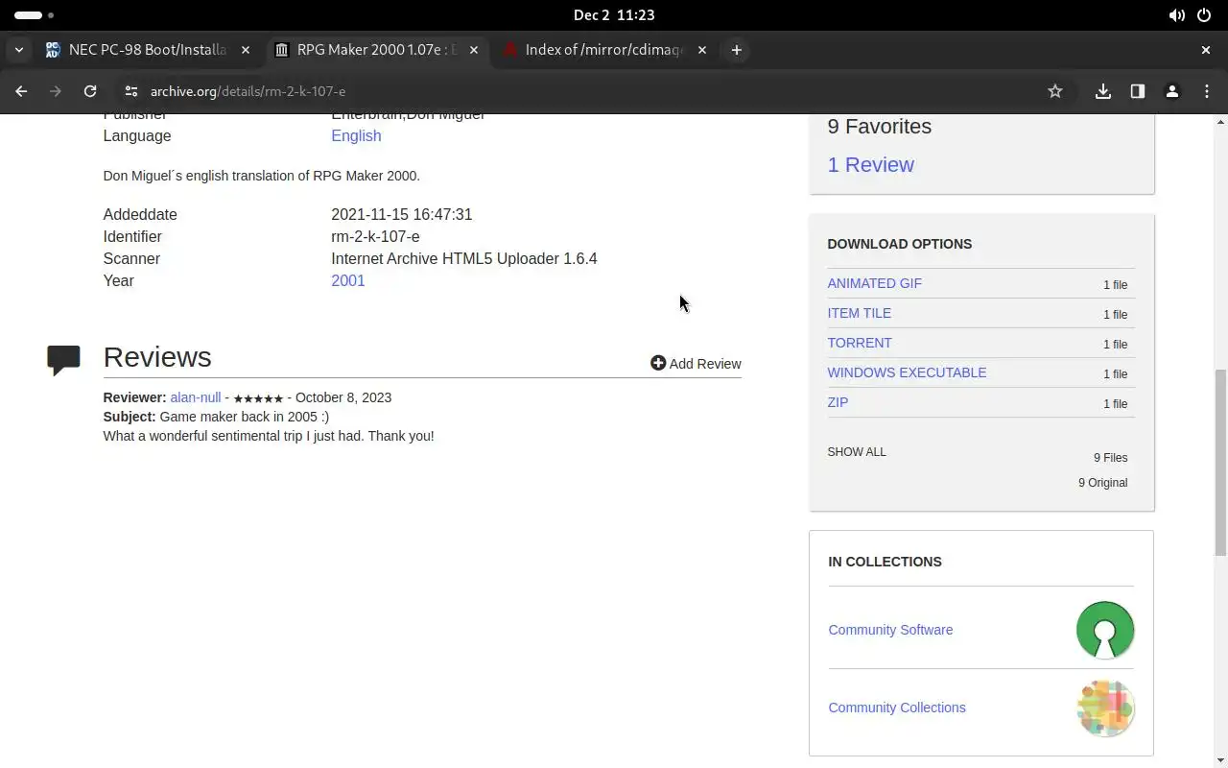1228x768 pixels.
Task: Close the Index of /mirror tab
Action: (702, 50)
